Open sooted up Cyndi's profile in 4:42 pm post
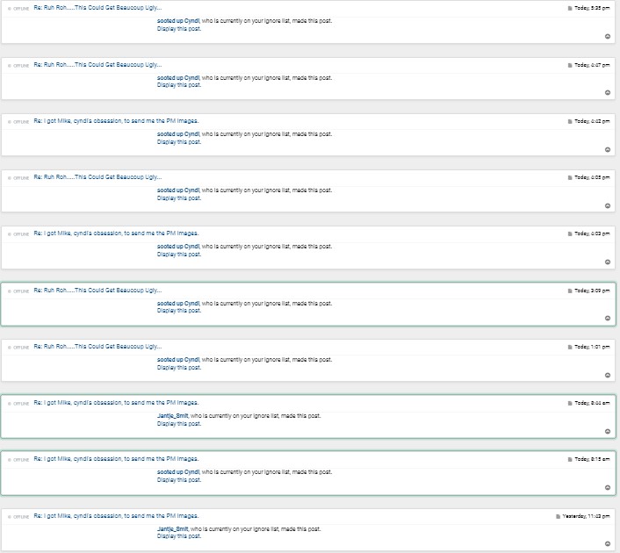Viewport: 620px width, 553px height. [x=178, y=134]
